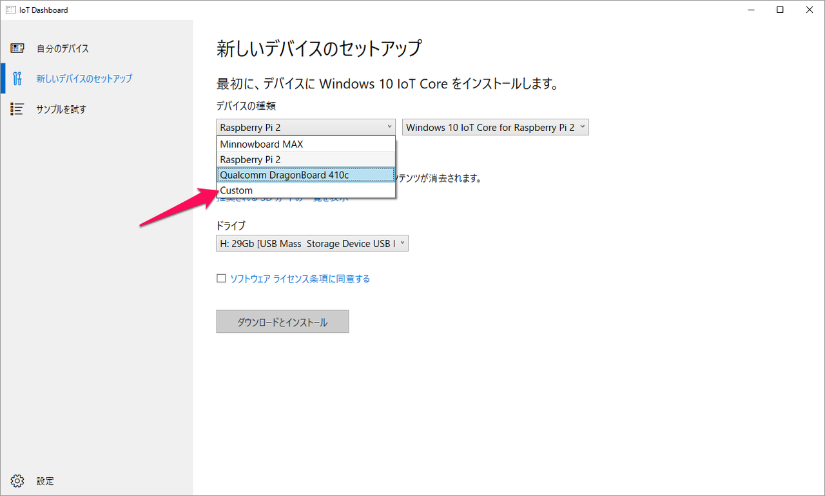The width and height of the screenshot is (825, 496).
Task: Maximize the IoT Dashboard window
Action: pyautogui.click(x=781, y=10)
